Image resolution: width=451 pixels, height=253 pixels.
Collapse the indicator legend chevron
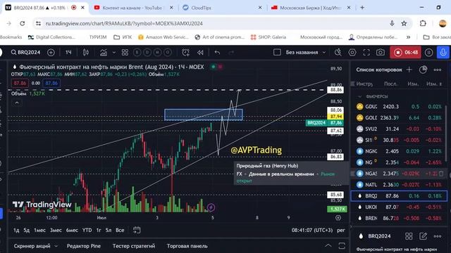pos(17,103)
